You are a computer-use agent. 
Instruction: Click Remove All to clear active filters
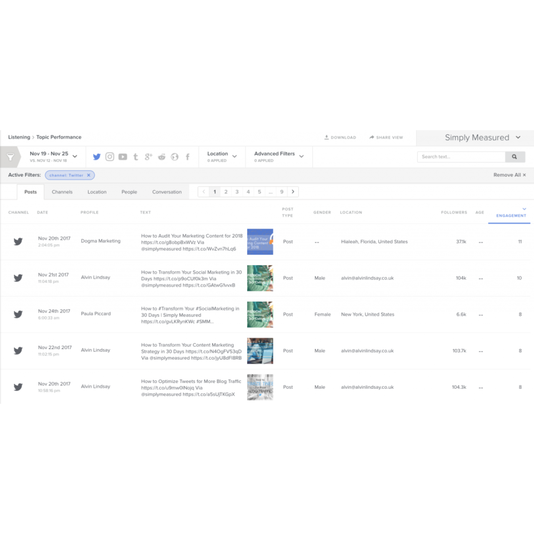[509, 175]
